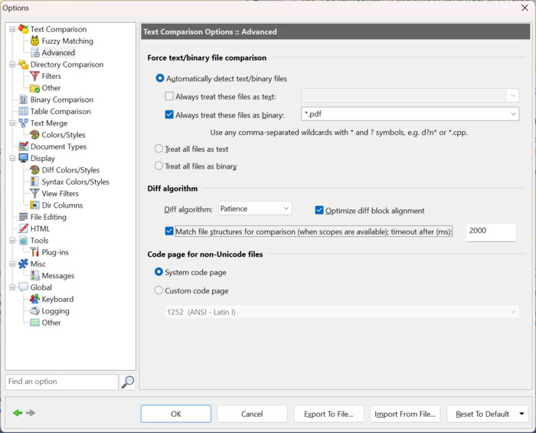Screen dimensions: 536x433
Task: Confirm with the OK button
Action: [175, 414]
